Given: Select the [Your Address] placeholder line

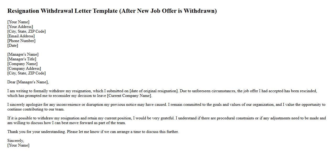Looking at the screenshot, I should coord(20,27).
